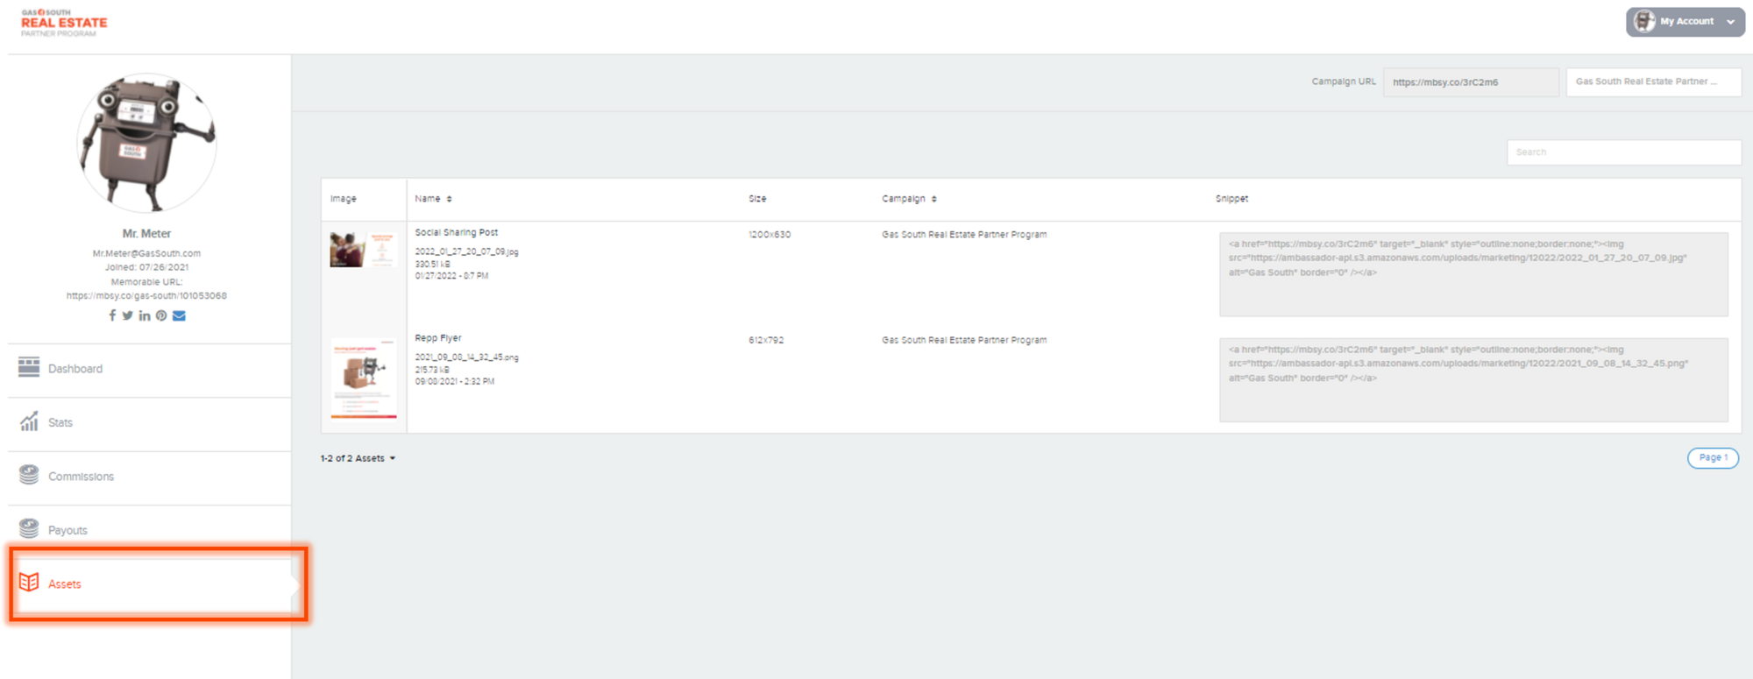
Task: Click the Pinterest share icon in profile
Action: coord(161,316)
